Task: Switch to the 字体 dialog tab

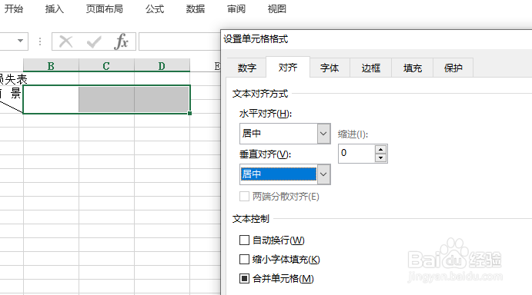Action: tap(330, 68)
